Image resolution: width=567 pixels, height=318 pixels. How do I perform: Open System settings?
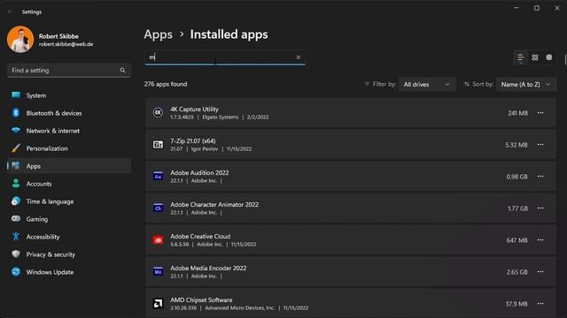(x=69, y=95)
